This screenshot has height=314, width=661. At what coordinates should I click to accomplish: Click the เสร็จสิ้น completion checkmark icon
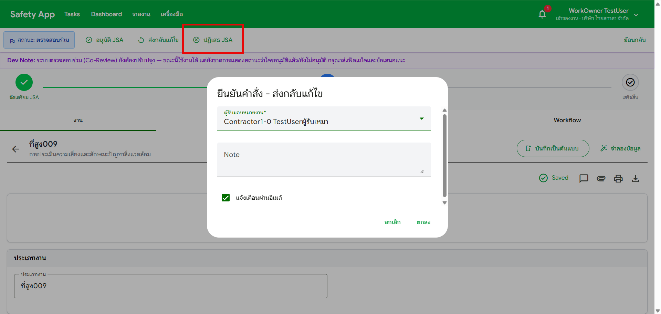point(630,82)
